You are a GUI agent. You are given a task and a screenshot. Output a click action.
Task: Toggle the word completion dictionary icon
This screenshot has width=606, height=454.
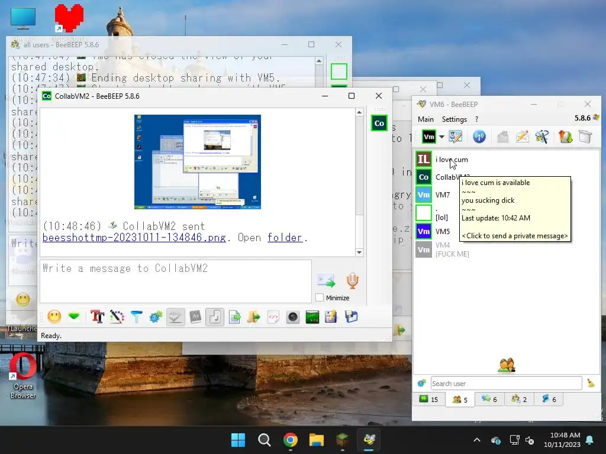(x=195, y=317)
